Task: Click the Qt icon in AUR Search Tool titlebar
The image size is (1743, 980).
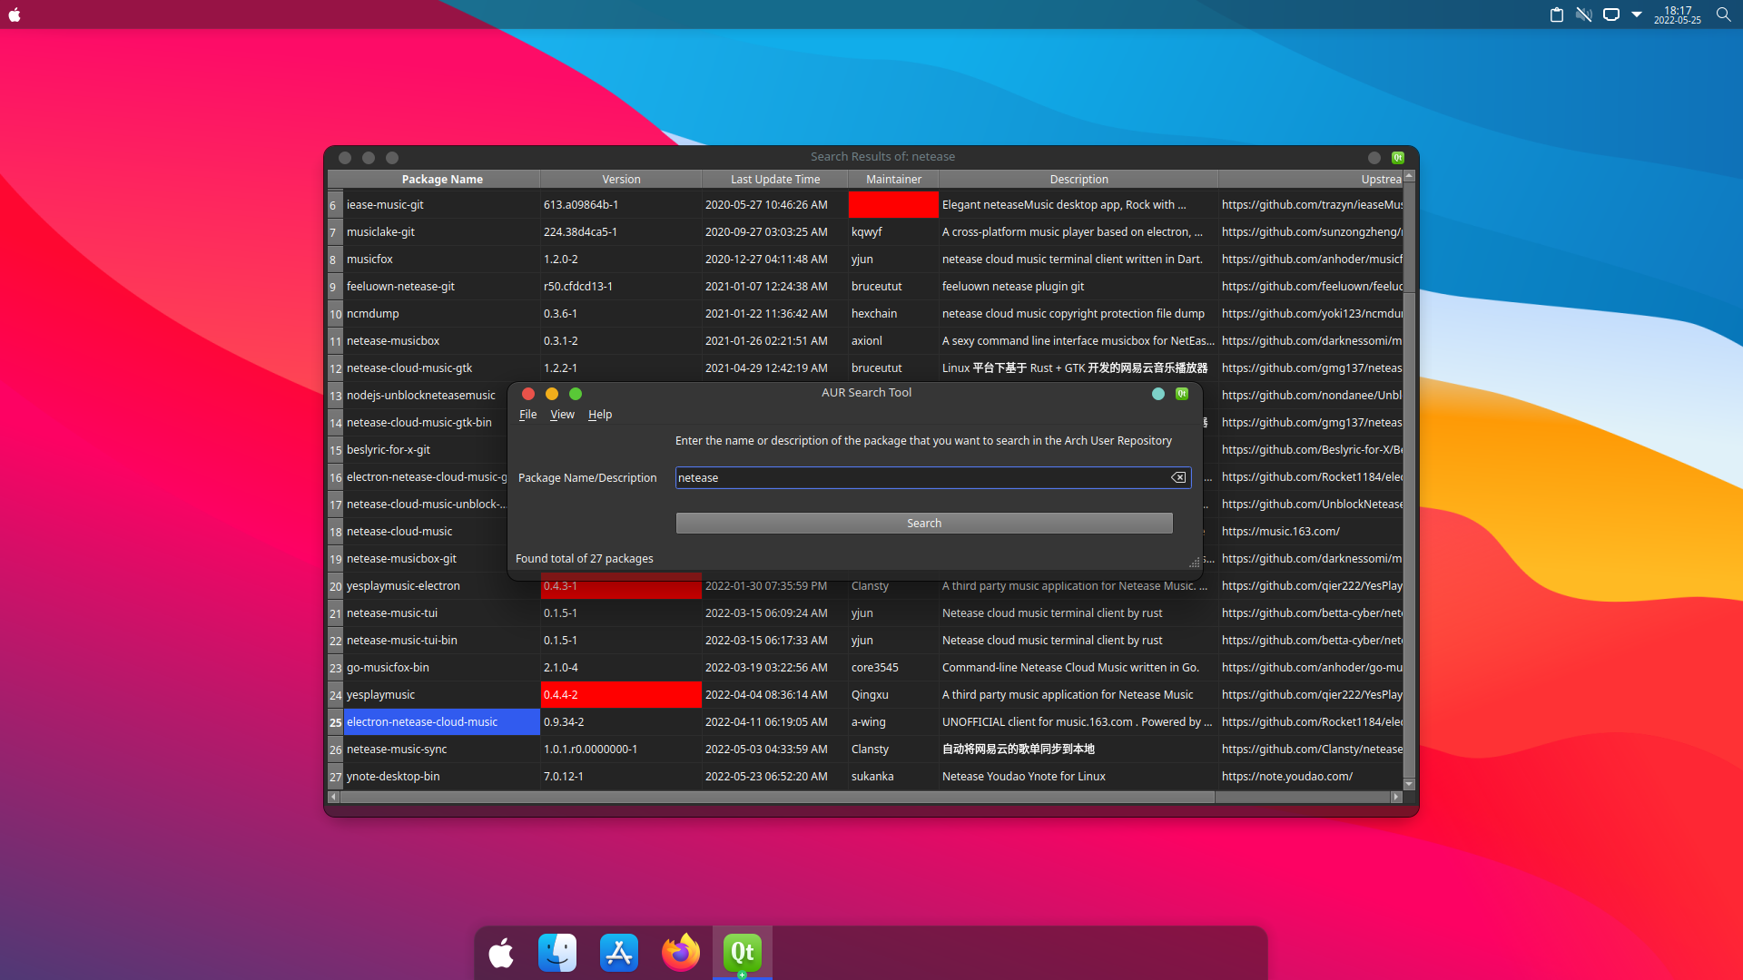Action: pyautogui.click(x=1182, y=394)
